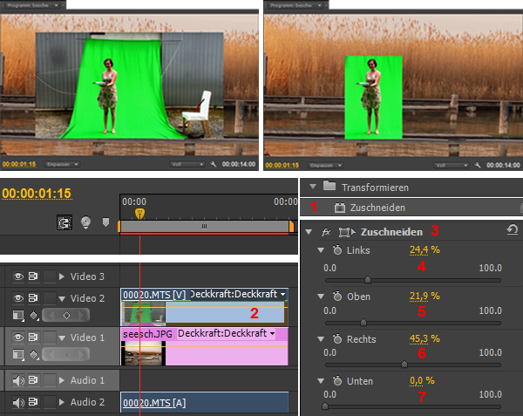
Task: Hide the Video 2 track with eye icon
Action: [17, 298]
